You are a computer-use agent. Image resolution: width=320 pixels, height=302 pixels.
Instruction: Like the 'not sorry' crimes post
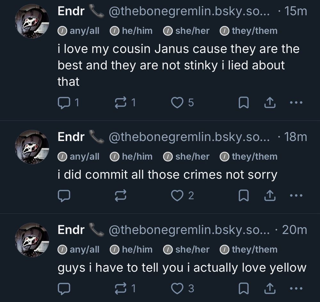(x=177, y=195)
